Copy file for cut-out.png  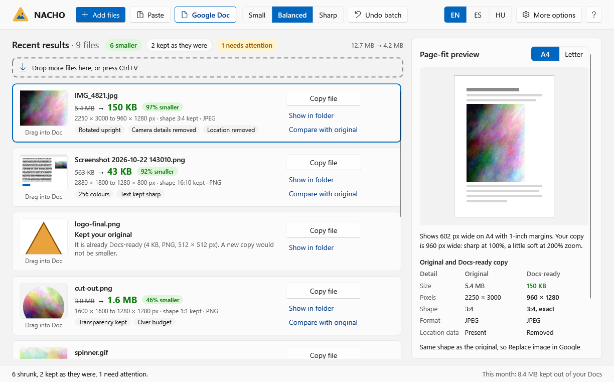click(x=324, y=291)
